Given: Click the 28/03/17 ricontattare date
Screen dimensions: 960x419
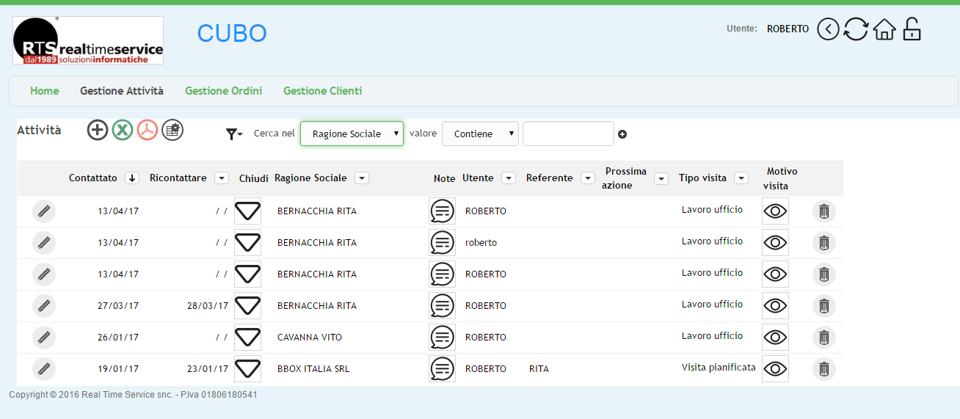Looking at the screenshot, I should 208,306.
